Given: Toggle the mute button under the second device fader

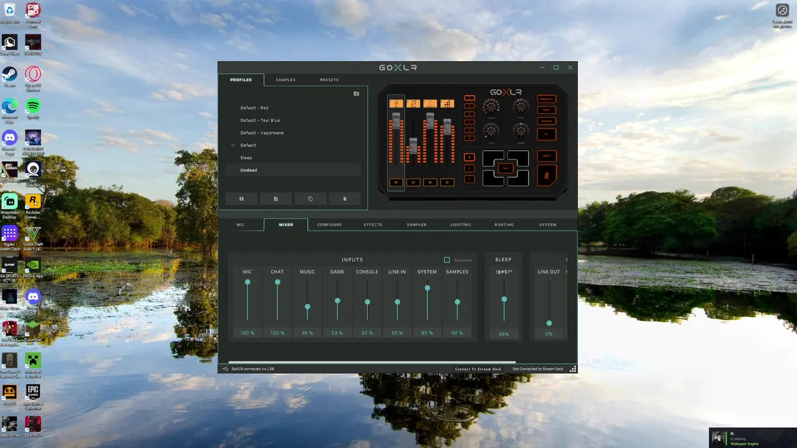Looking at the screenshot, I should point(413,182).
